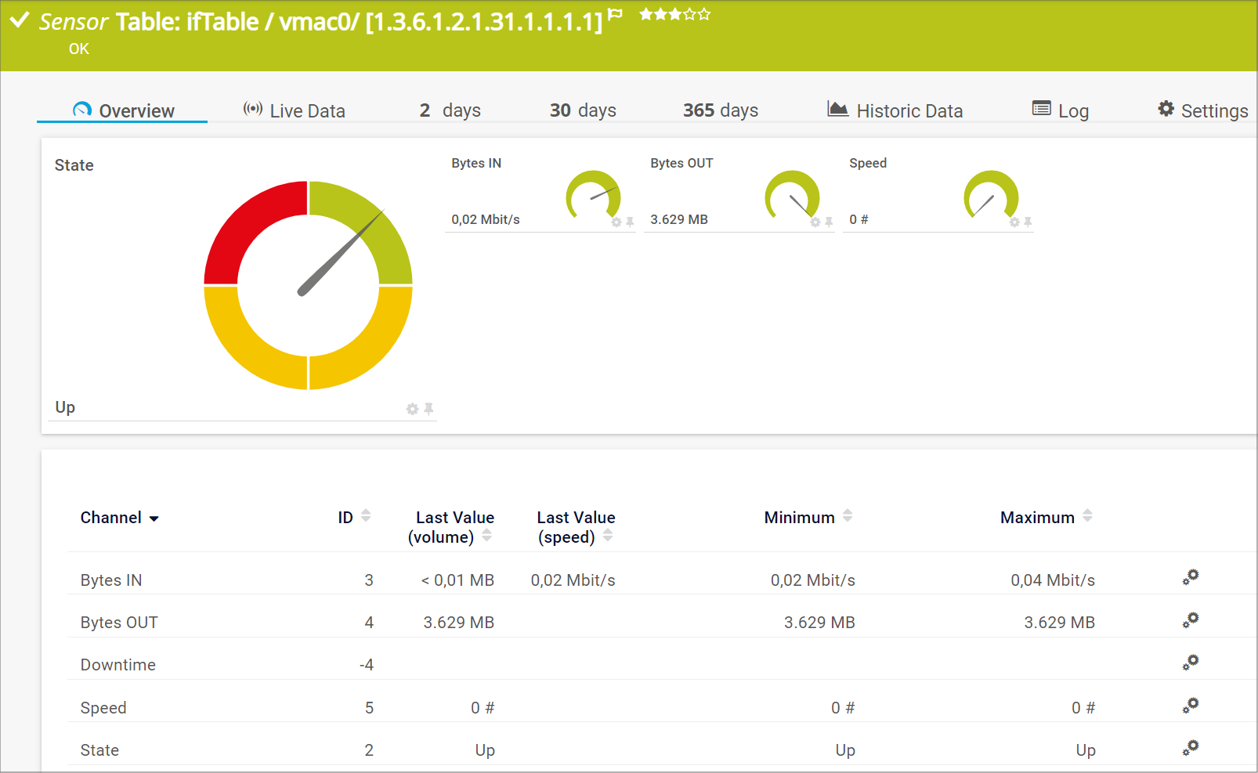Pin the Speed gauge
This screenshot has width=1258, height=773.
tap(1028, 222)
